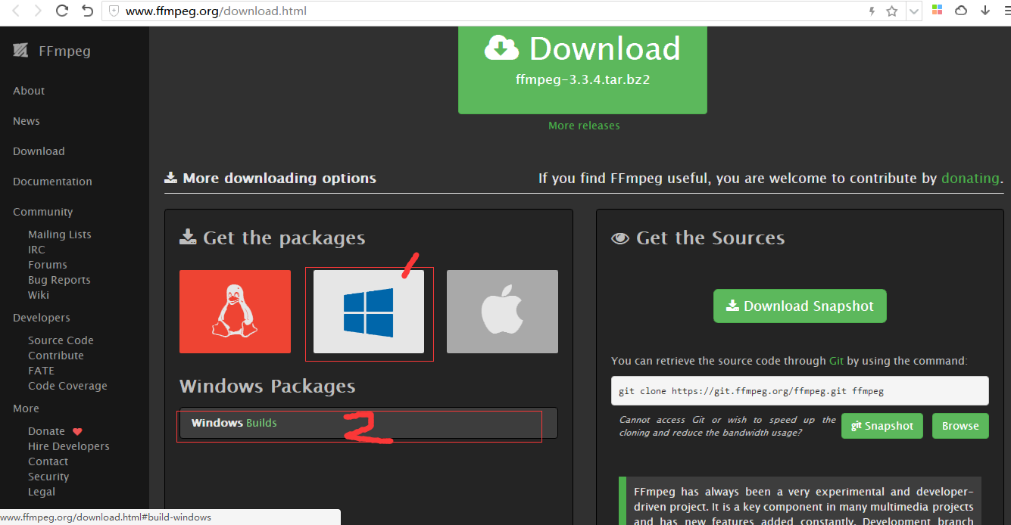
Task: Open the Donate sidebar link
Action: coord(46,431)
